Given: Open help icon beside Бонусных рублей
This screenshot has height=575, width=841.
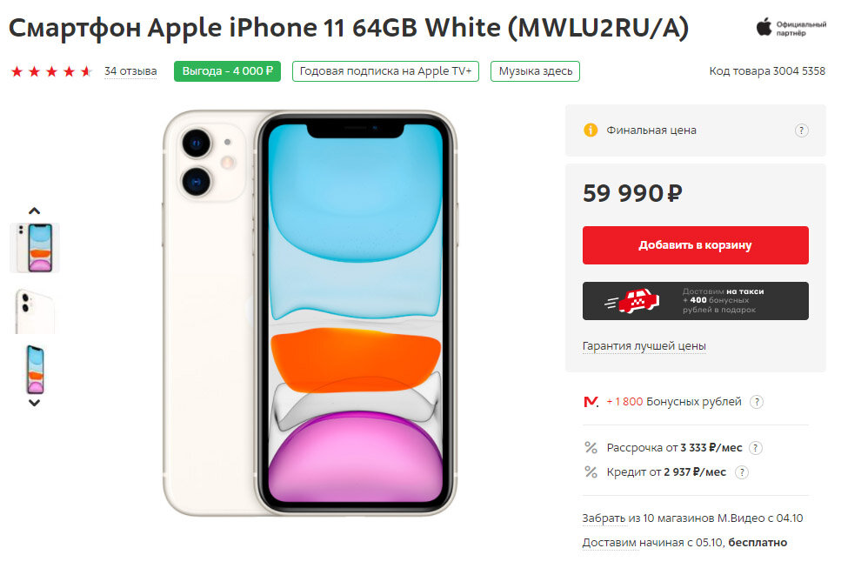Looking at the screenshot, I should coord(757,402).
